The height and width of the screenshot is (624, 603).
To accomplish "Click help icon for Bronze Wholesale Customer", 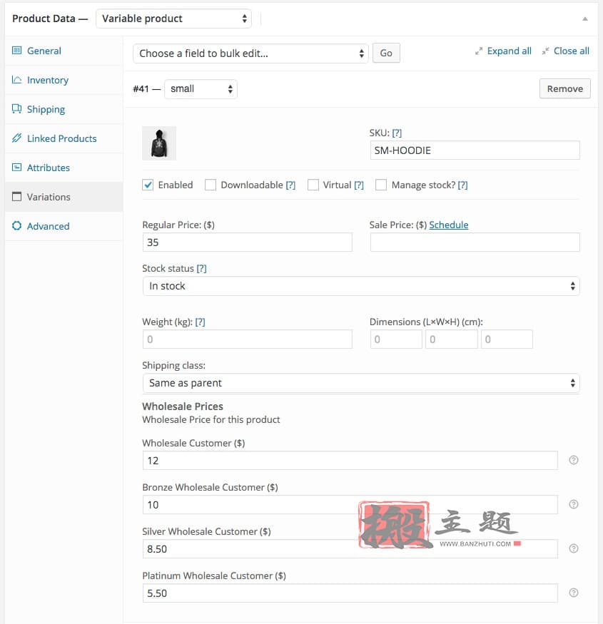I will tap(574, 504).
